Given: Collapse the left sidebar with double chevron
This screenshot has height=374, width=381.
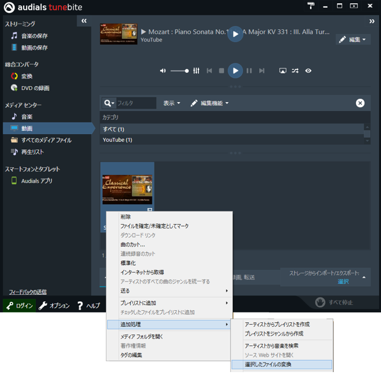Looking at the screenshot, I should (84, 21).
